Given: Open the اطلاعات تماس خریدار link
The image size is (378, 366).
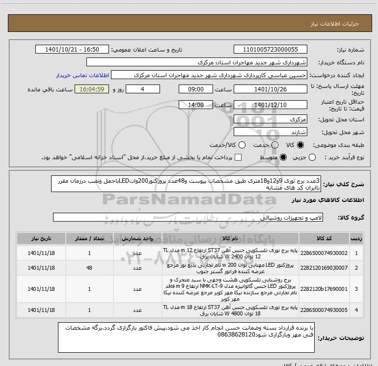Looking at the screenshot, I should [82, 75].
